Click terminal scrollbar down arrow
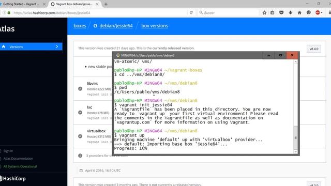 pos(295,151)
